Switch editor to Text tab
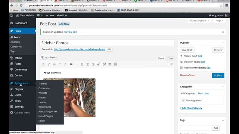The height and width of the screenshot is (134, 239). pos(170,58)
